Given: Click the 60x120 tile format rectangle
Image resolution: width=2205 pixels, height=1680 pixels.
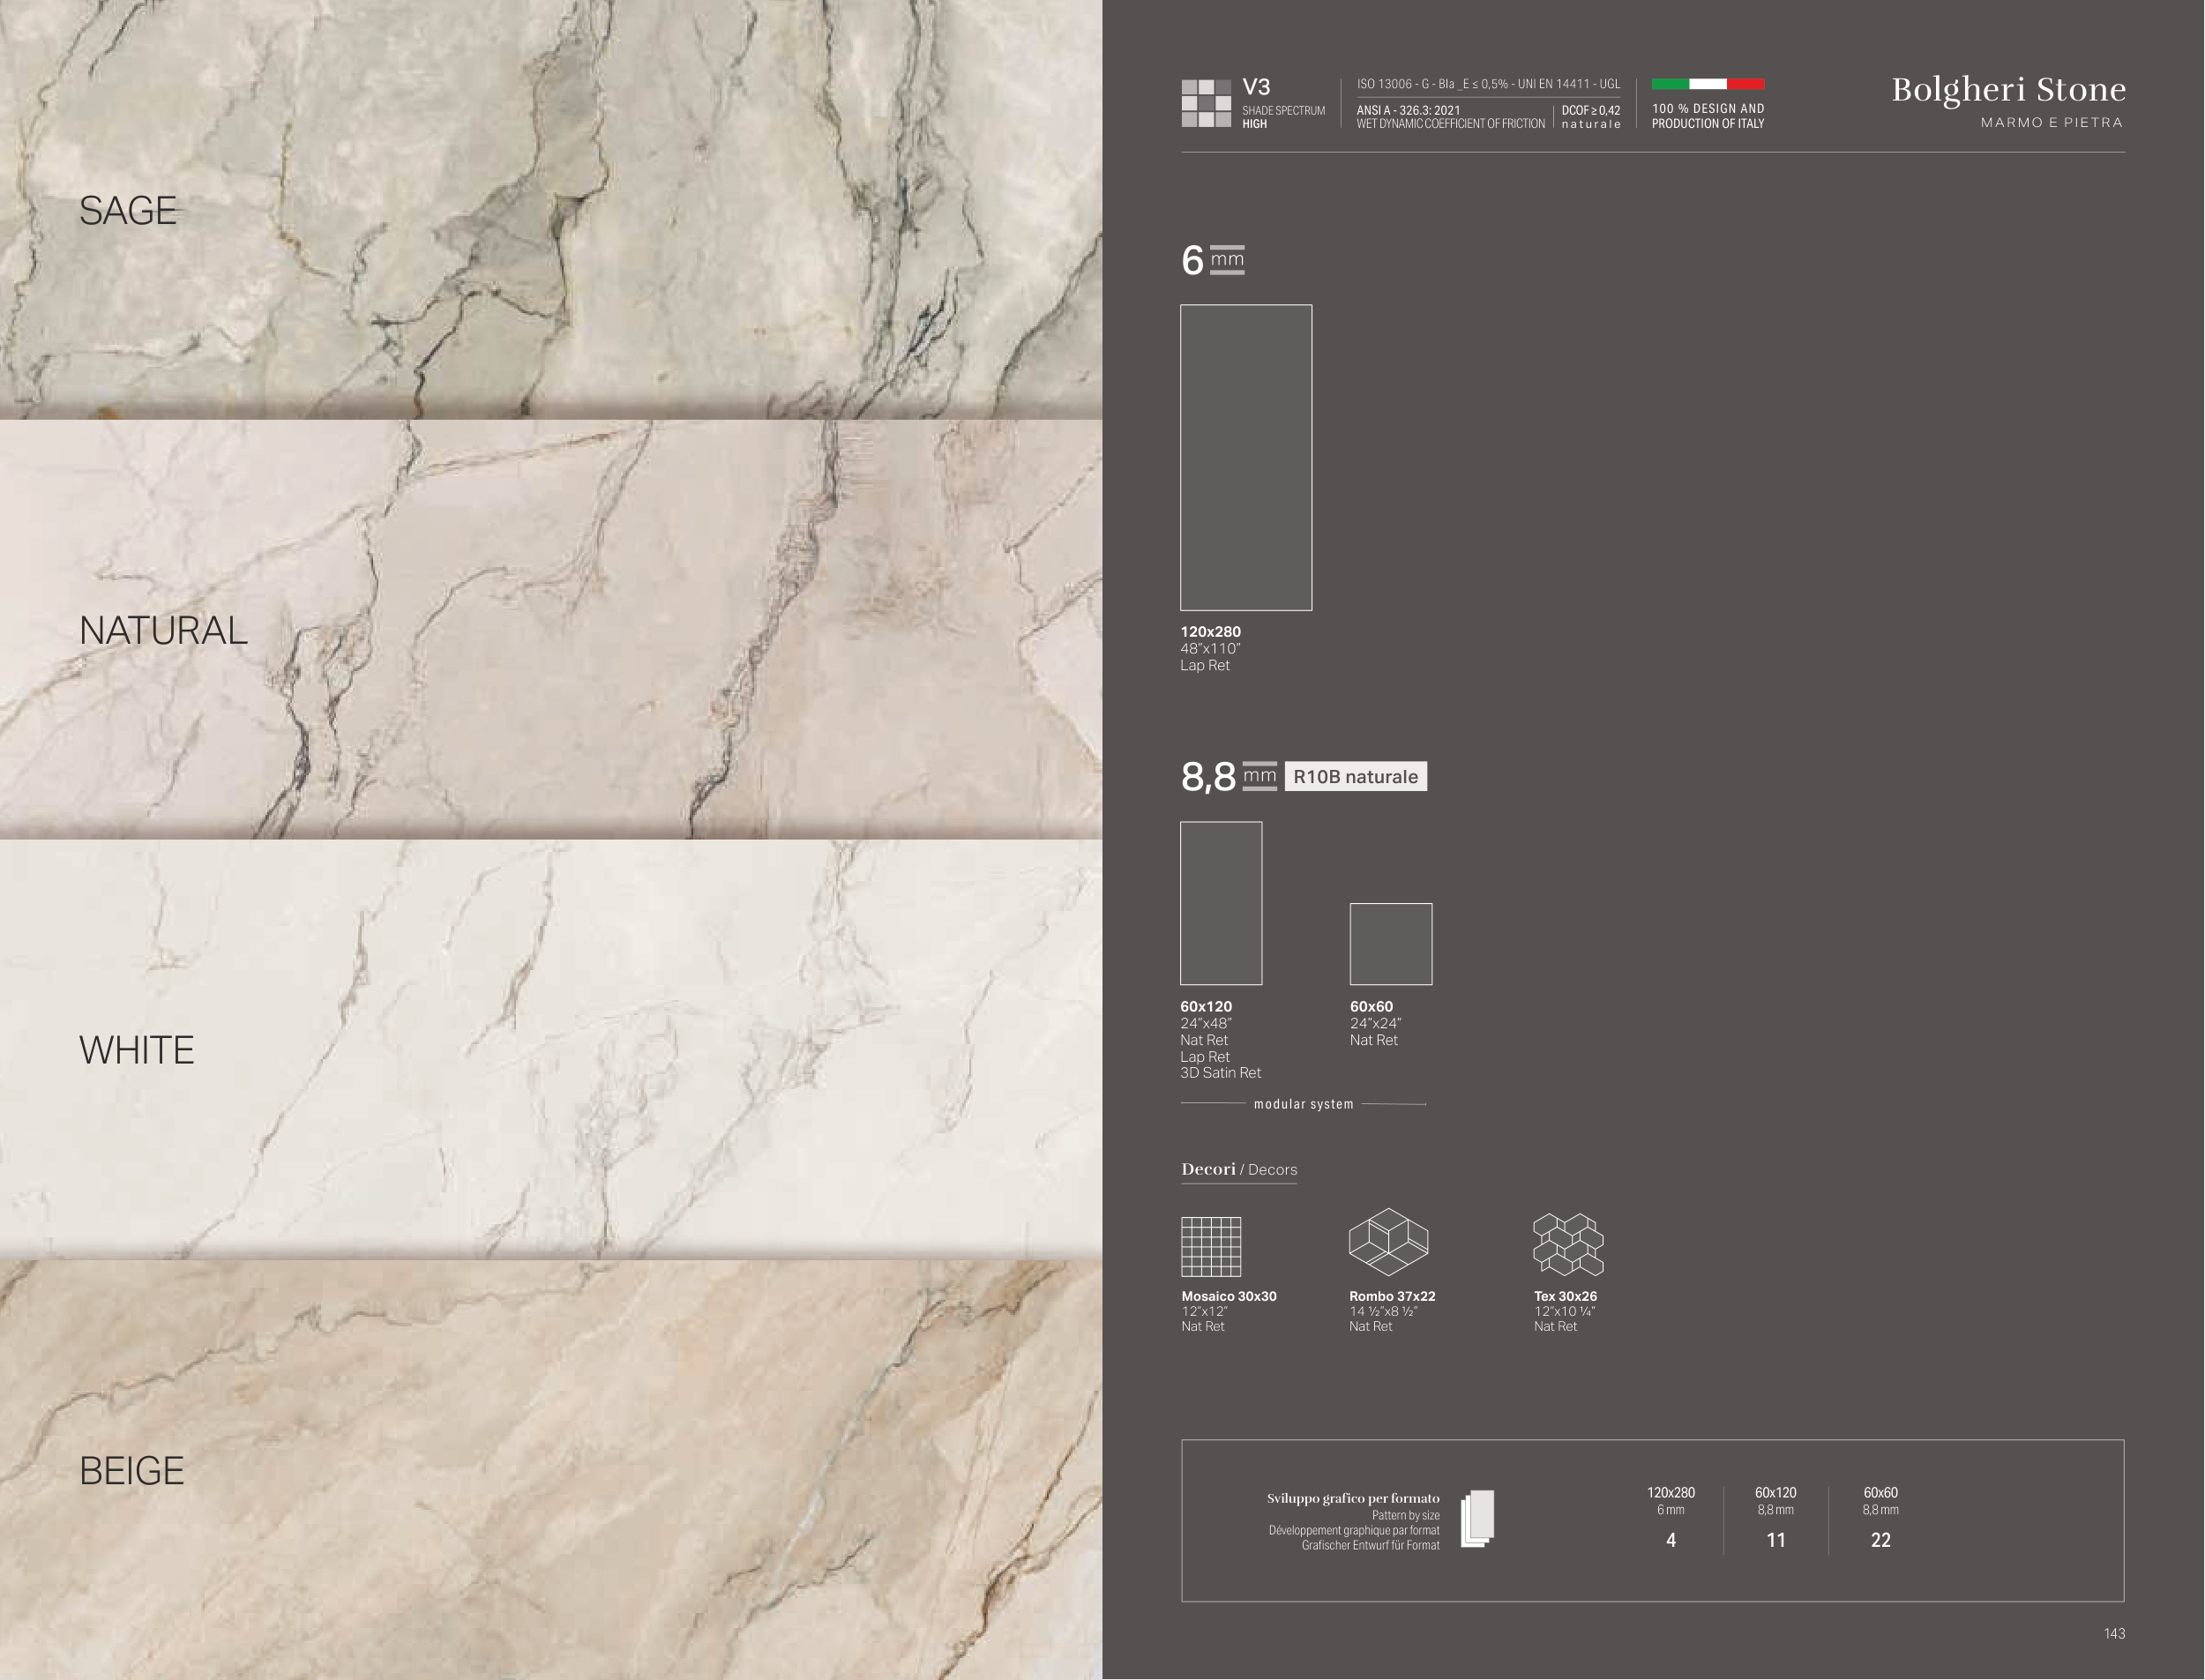Looking at the screenshot, I should click(x=1221, y=903).
